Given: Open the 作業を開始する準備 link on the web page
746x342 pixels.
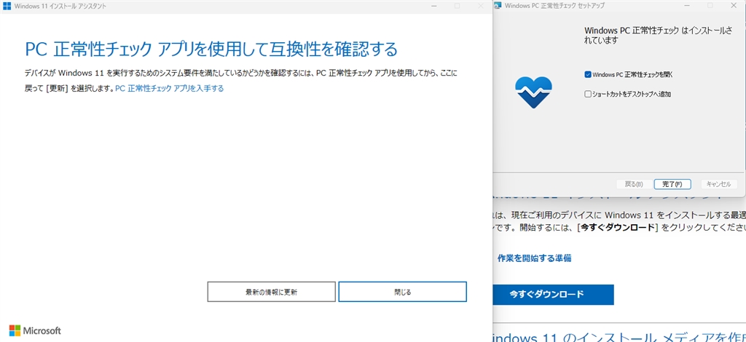Looking at the screenshot, I should [534, 258].
